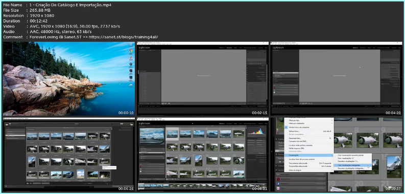Select 'Localizar fotos do processo anterior'
The height and width of the screenshot is (194, 405).
(x=302, y=159)
